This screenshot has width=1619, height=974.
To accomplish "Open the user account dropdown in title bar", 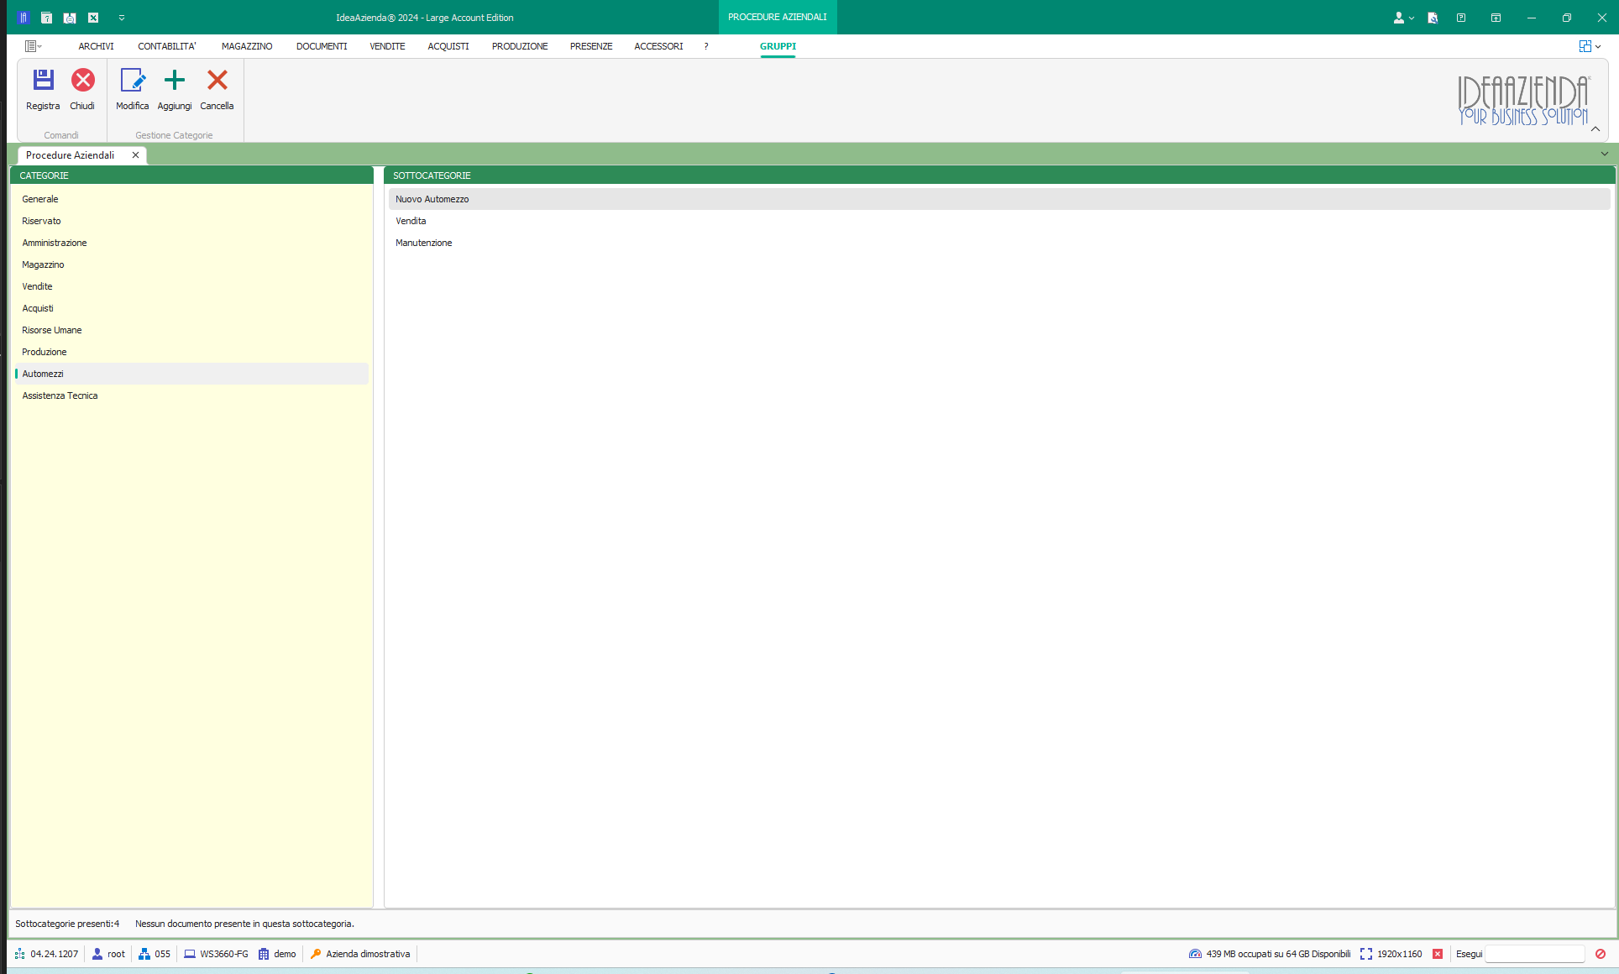I will click(x=1403, y=18).
